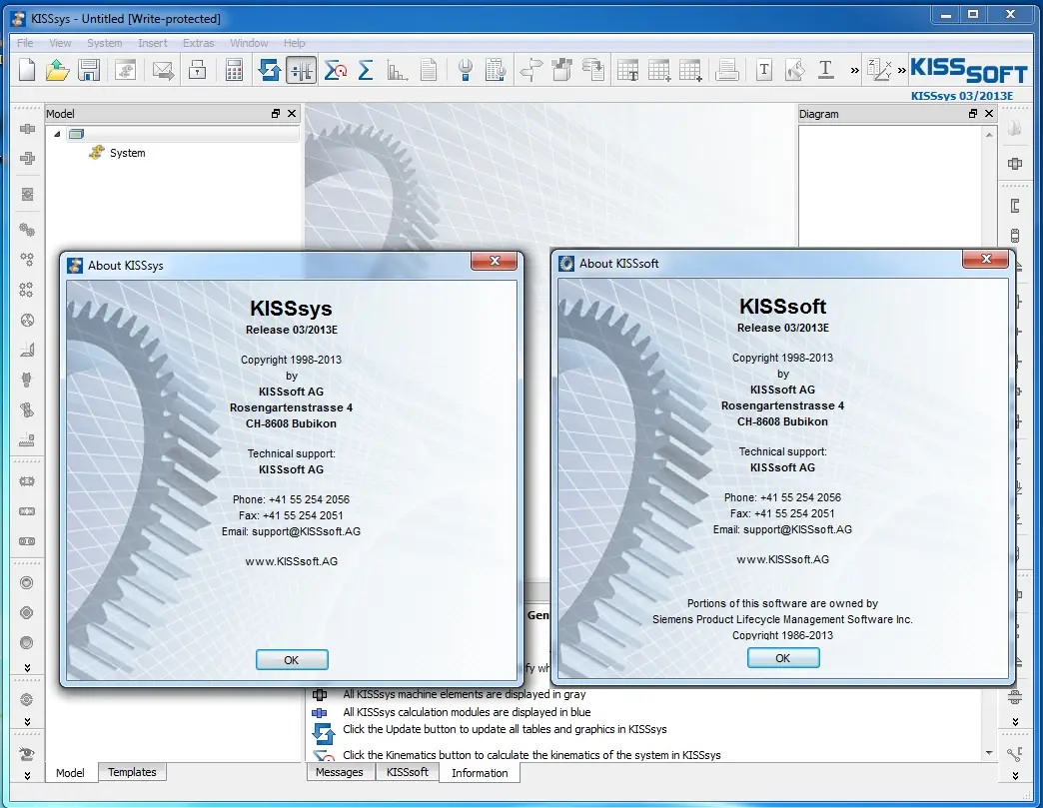Click the padlock icon in toolbar
1043x808 pixels.
[x=197, y=69]
